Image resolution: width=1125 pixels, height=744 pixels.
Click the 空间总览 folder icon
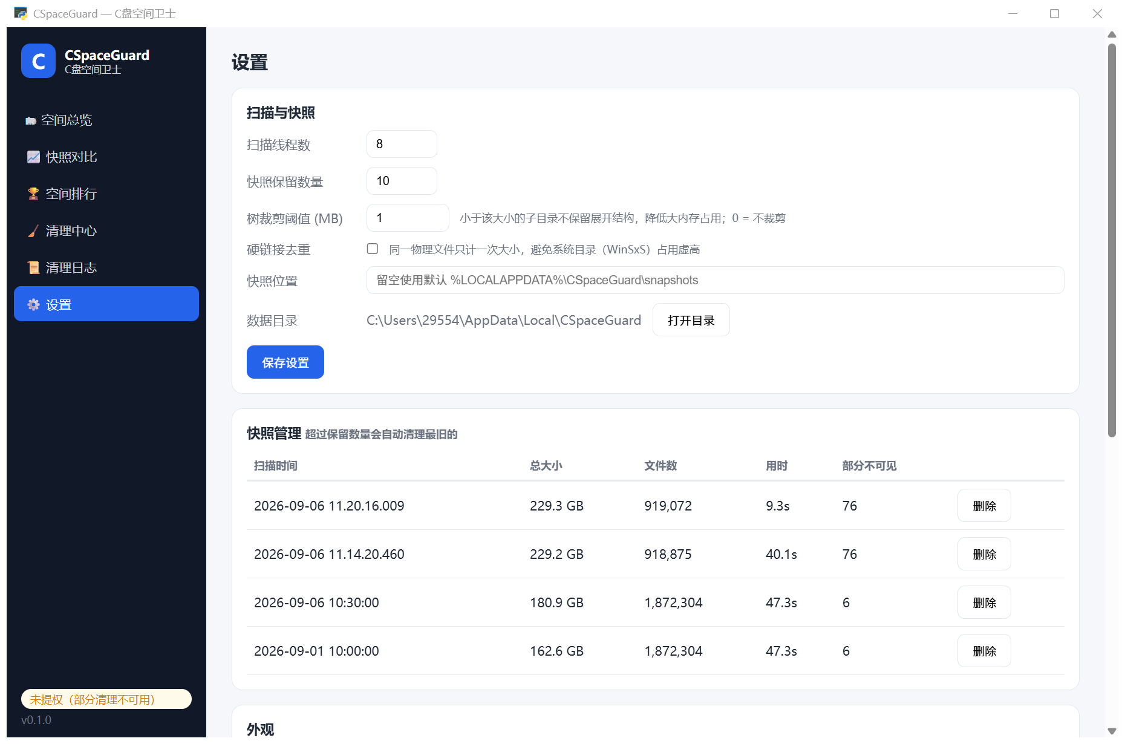31,121
